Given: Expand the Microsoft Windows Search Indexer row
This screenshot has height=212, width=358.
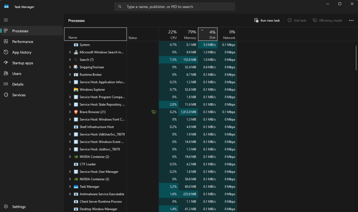Looking at the screenshot, I should tap(70, 52).
